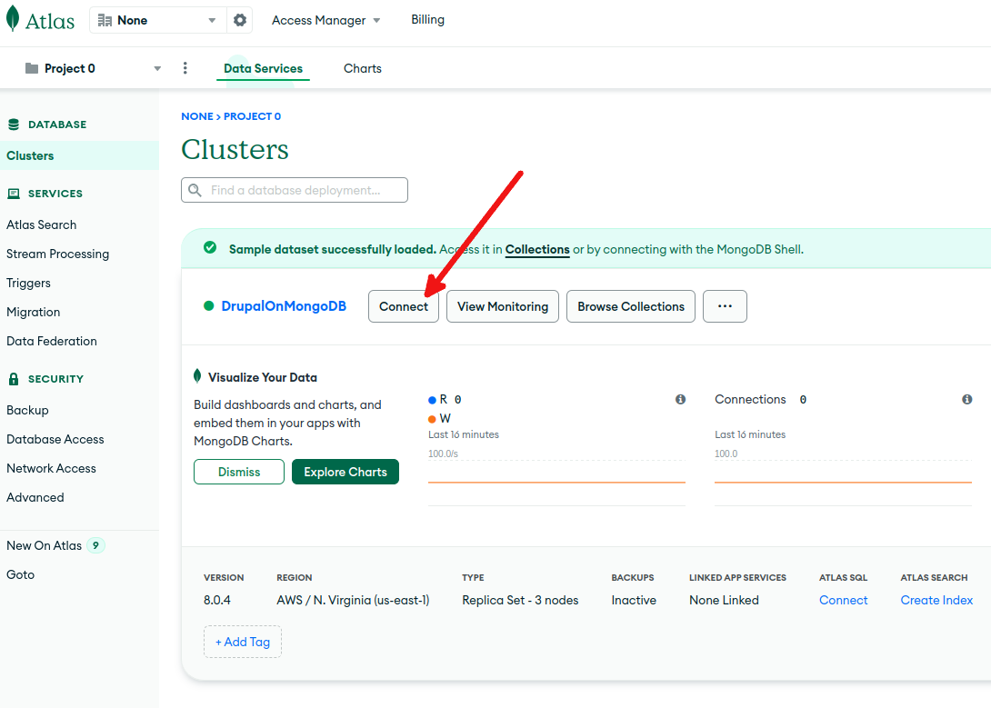The height and width of the screenshot is (708, 991).
Task: Click the region AWS / N. Virginia text
Action: pos(353,600)
